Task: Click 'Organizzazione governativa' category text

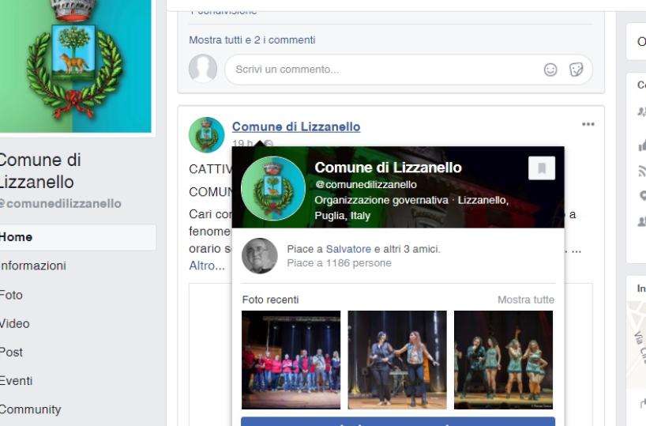Action: pos(381,200)
